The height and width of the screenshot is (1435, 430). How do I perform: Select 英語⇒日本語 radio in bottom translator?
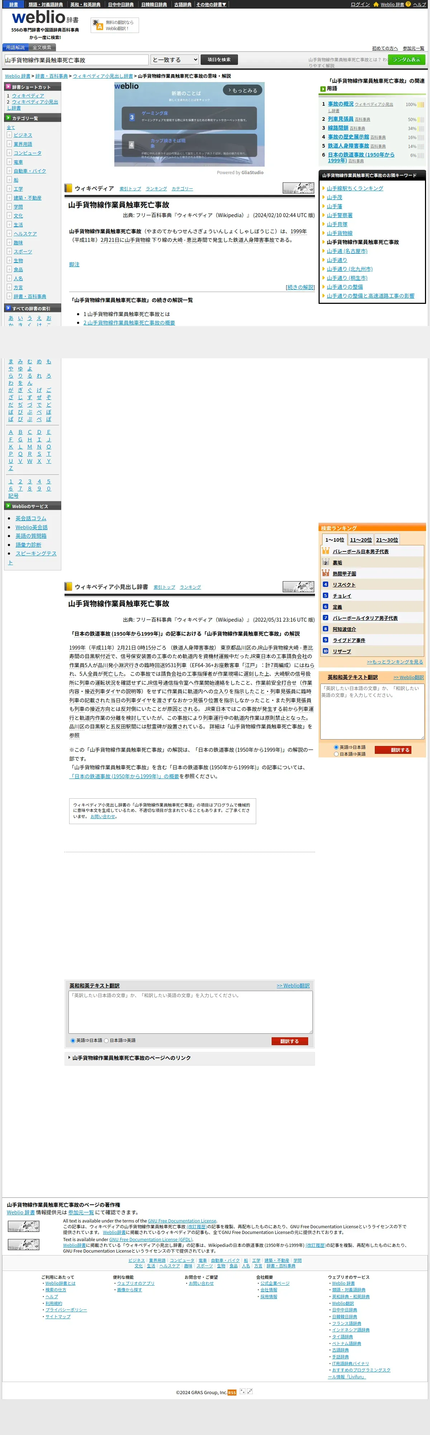coord(73,1041)
